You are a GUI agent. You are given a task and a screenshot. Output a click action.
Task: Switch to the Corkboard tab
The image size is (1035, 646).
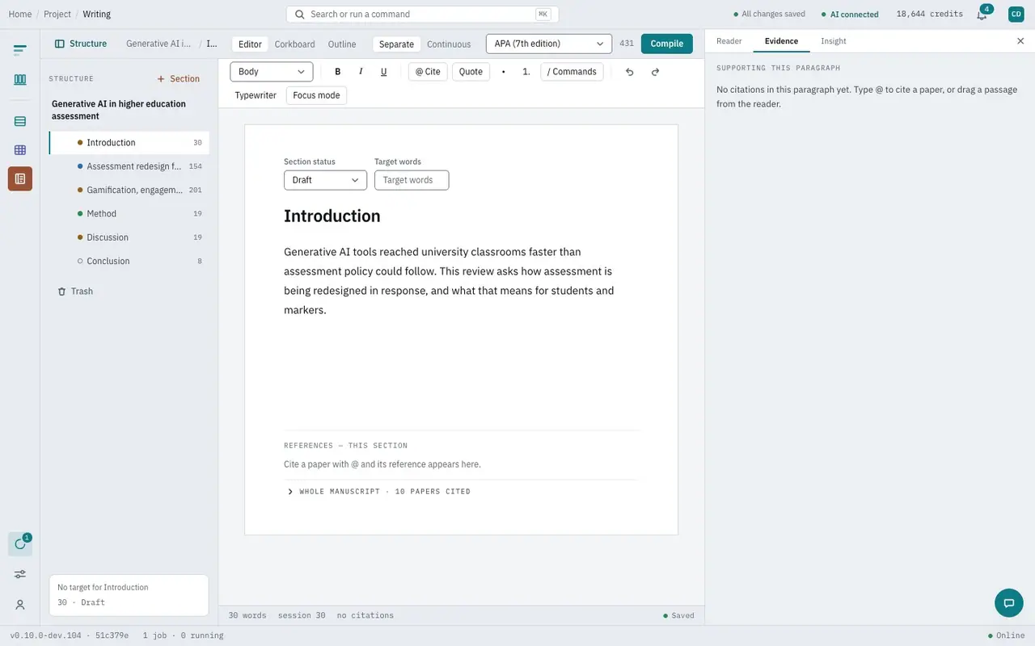(x=294, y=44)
